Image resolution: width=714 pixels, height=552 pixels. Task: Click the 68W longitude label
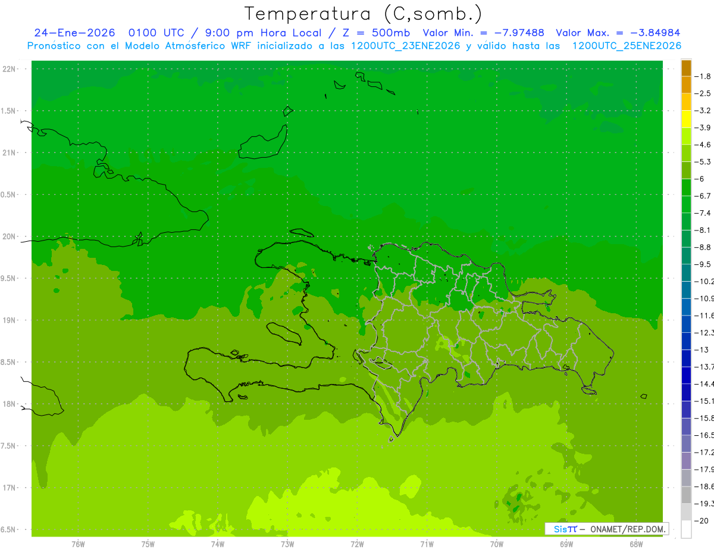coord(636,544)
